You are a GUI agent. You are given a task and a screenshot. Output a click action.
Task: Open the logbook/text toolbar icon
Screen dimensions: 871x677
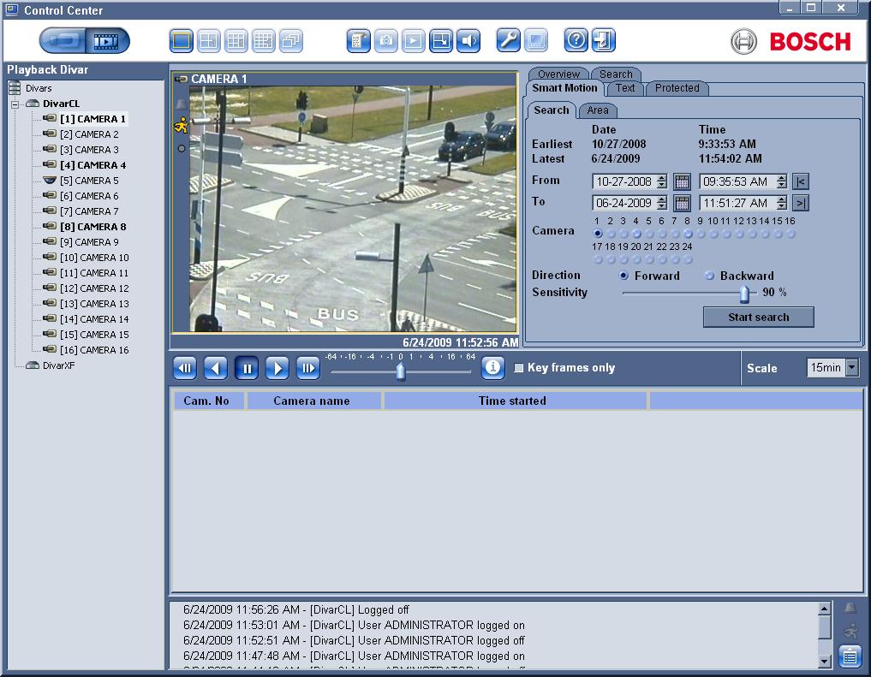358,40
